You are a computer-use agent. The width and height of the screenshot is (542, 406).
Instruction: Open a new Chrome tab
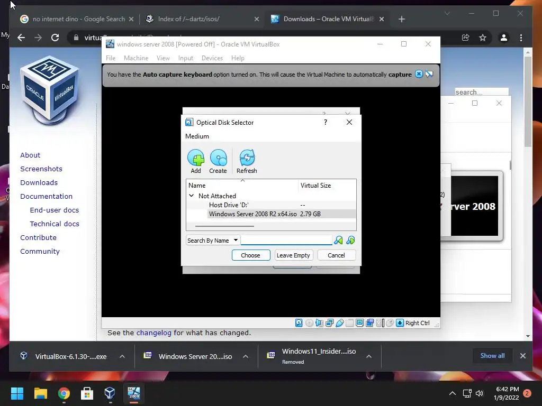coord(401,20)
